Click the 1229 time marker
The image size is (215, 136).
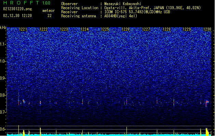[x=187, y=29]
